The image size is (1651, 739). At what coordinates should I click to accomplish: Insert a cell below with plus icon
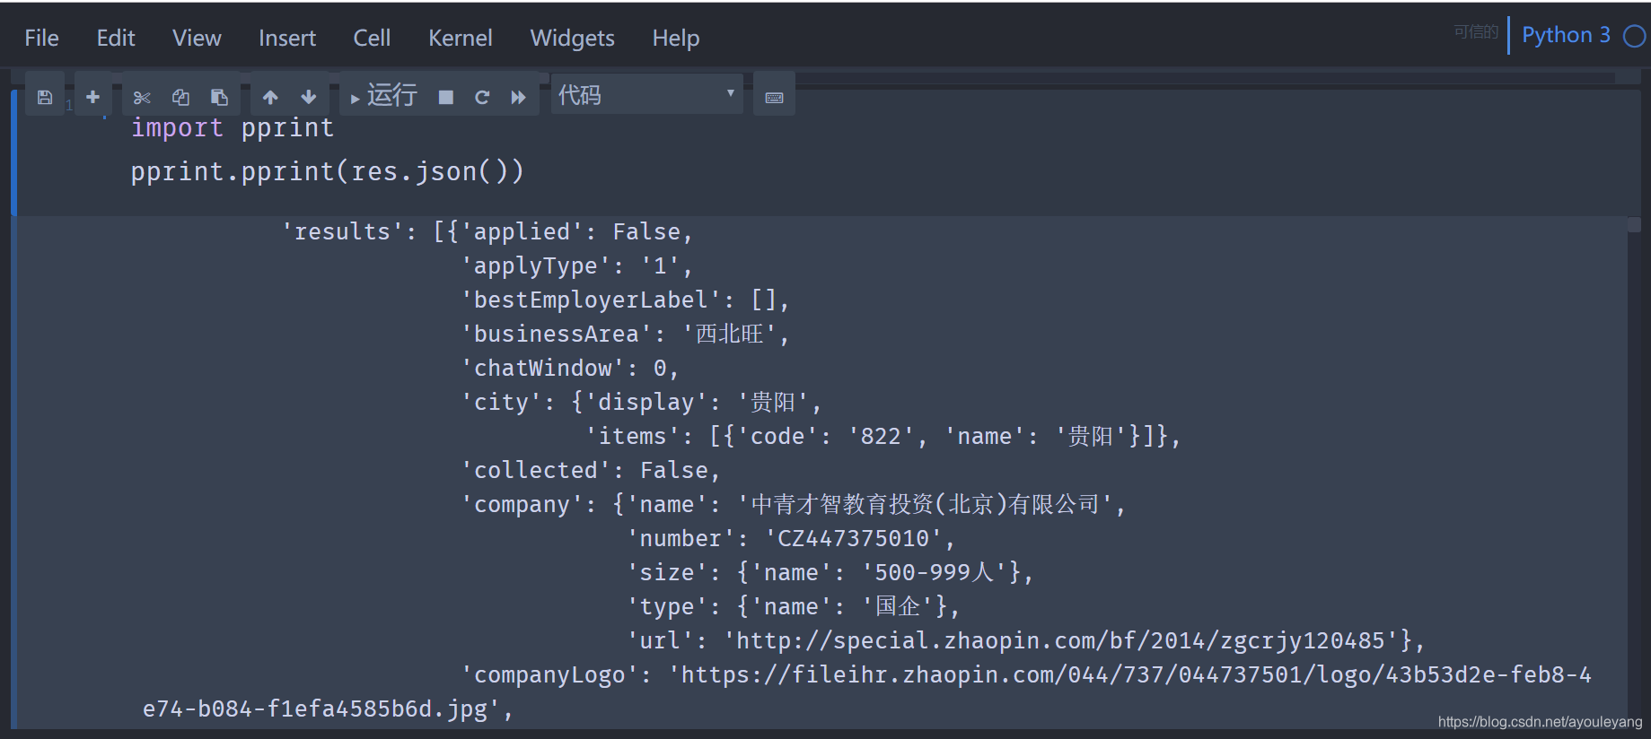tap(92, 97)
